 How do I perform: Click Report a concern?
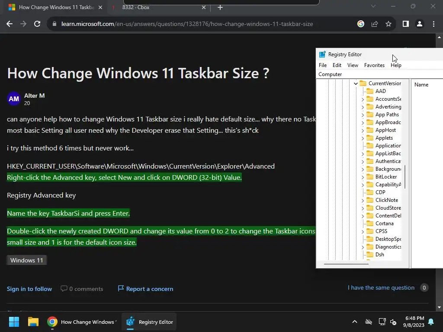tap(145, 289)
